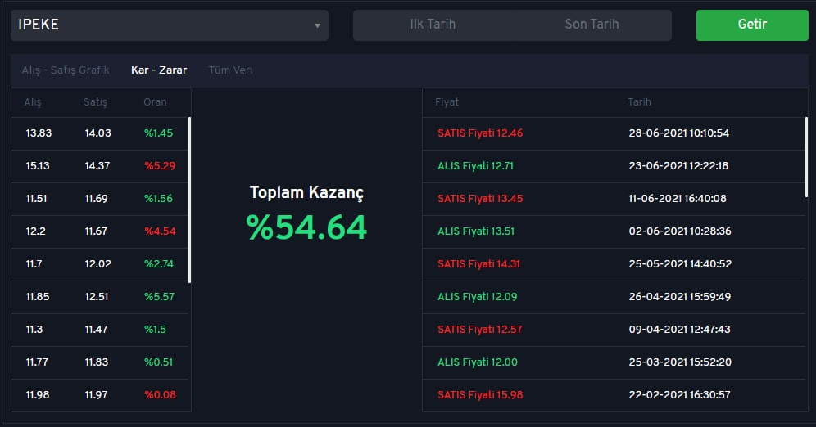Click the Tarih column header
This screenshot has height=427, width=816.
tap(639, 101)
